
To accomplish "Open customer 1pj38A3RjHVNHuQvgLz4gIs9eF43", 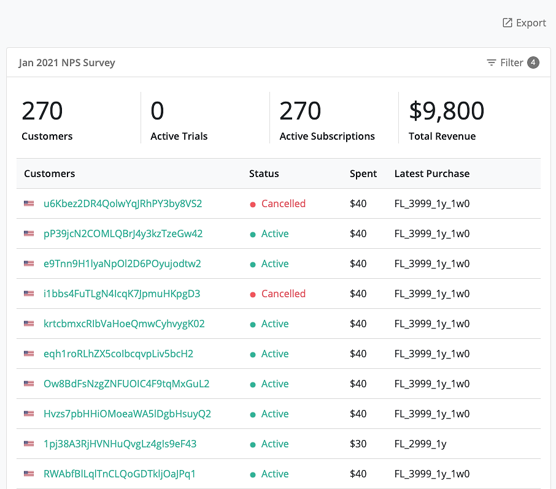I will pos(120,444).
